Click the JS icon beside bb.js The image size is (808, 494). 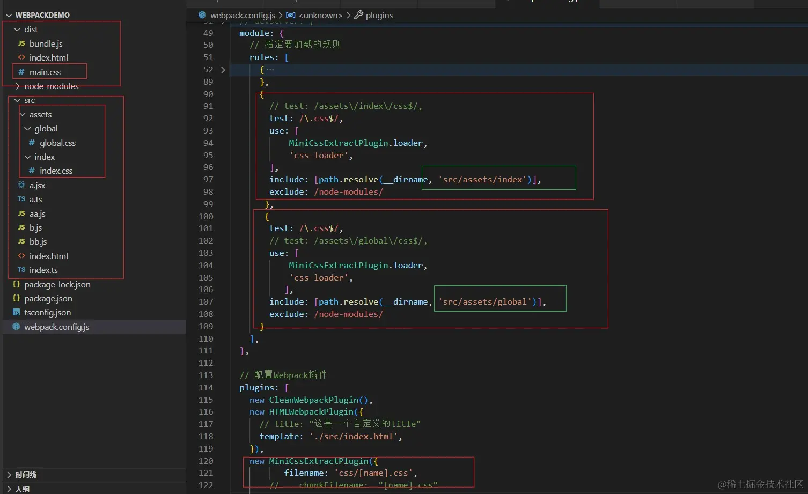coord(21,241)
